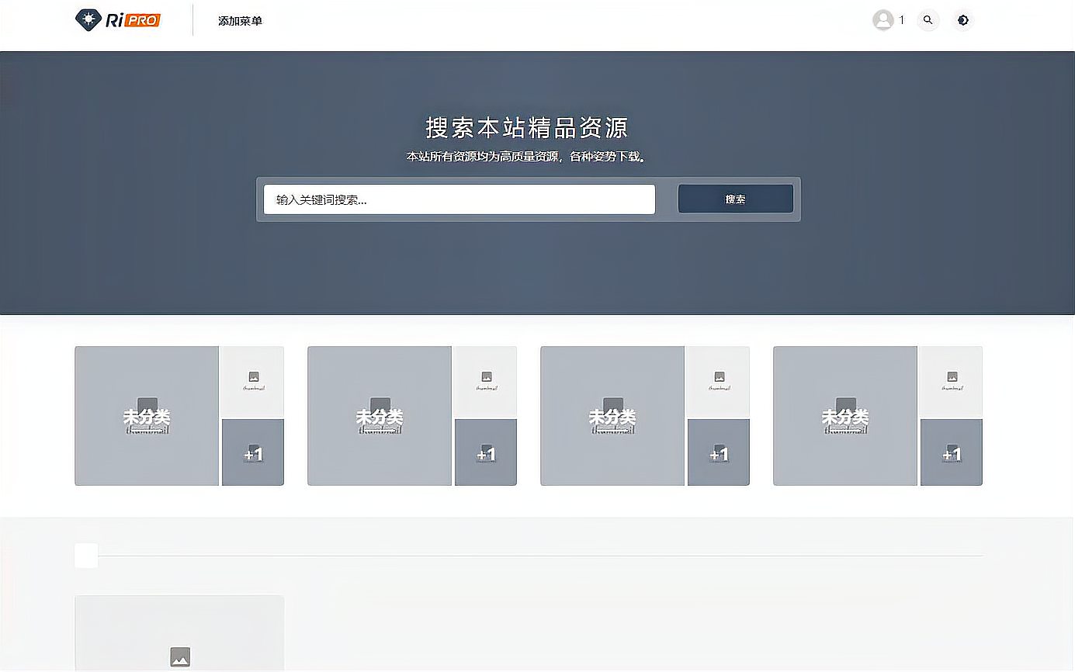Click the +1 badge on the fourth card

click(x=952, y=452)
